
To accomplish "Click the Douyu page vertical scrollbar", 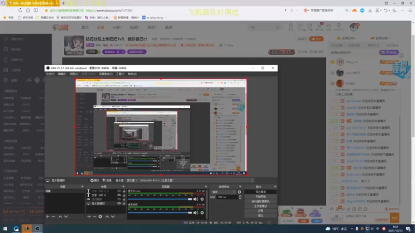I will 413,87.
